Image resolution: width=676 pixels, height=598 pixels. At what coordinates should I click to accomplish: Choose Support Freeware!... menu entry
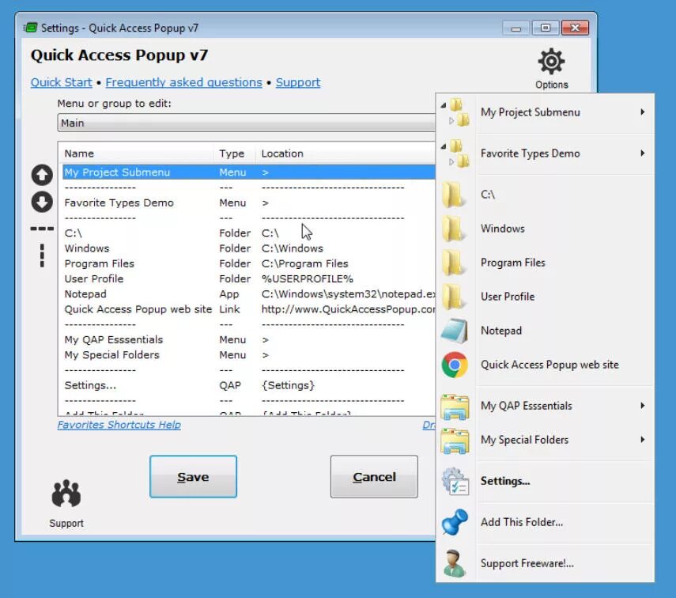(546, 563)
